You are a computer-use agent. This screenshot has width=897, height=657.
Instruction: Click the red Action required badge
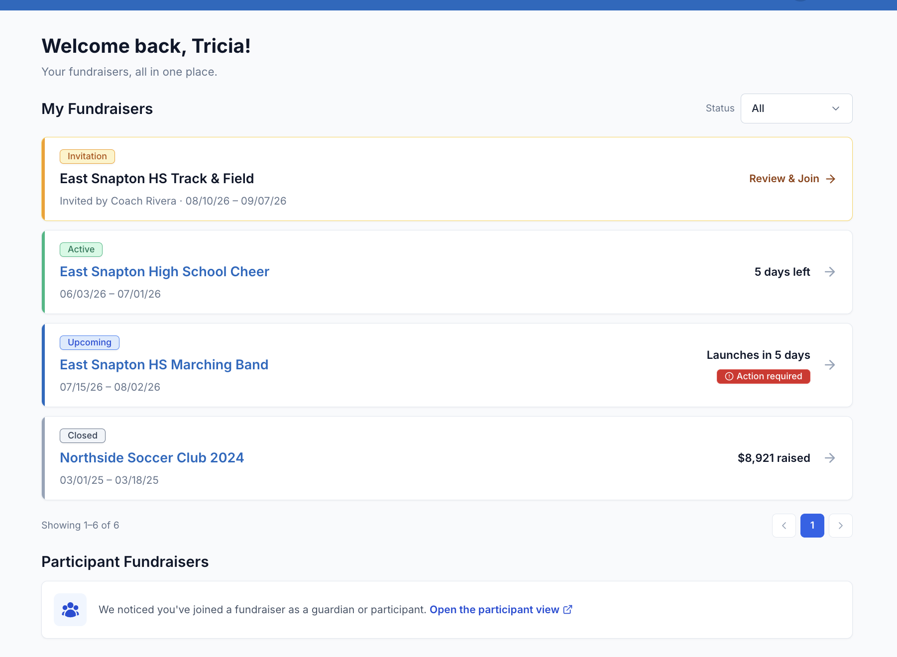click(764, 376)
